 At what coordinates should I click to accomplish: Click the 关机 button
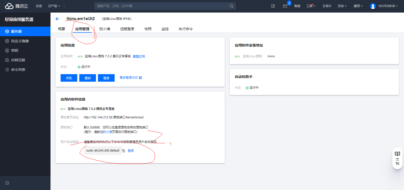pos(69,78)
